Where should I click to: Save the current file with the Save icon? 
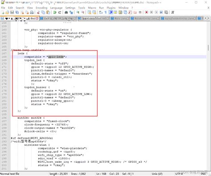[12, 12]
